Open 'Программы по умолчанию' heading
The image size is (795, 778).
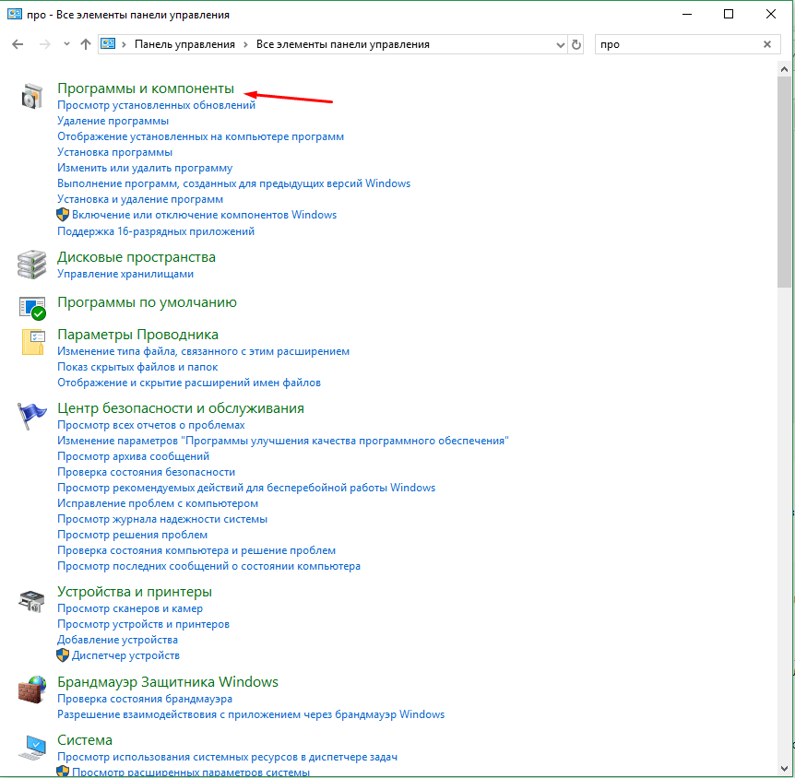[147, 302]
